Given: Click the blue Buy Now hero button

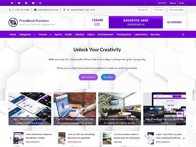Looking at the screenshot, I should [x=108, y=77].
